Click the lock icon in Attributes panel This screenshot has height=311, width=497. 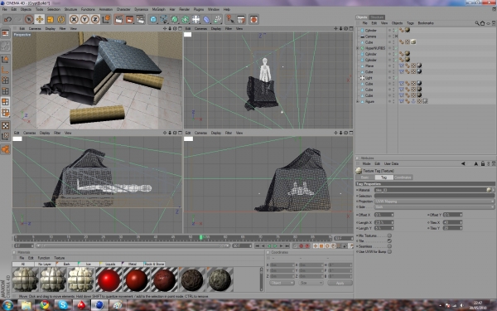click(483, 163)
